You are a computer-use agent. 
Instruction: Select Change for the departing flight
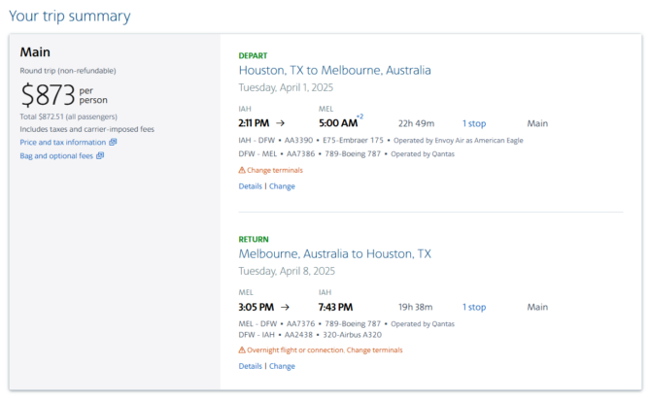[x=282, y=186]
